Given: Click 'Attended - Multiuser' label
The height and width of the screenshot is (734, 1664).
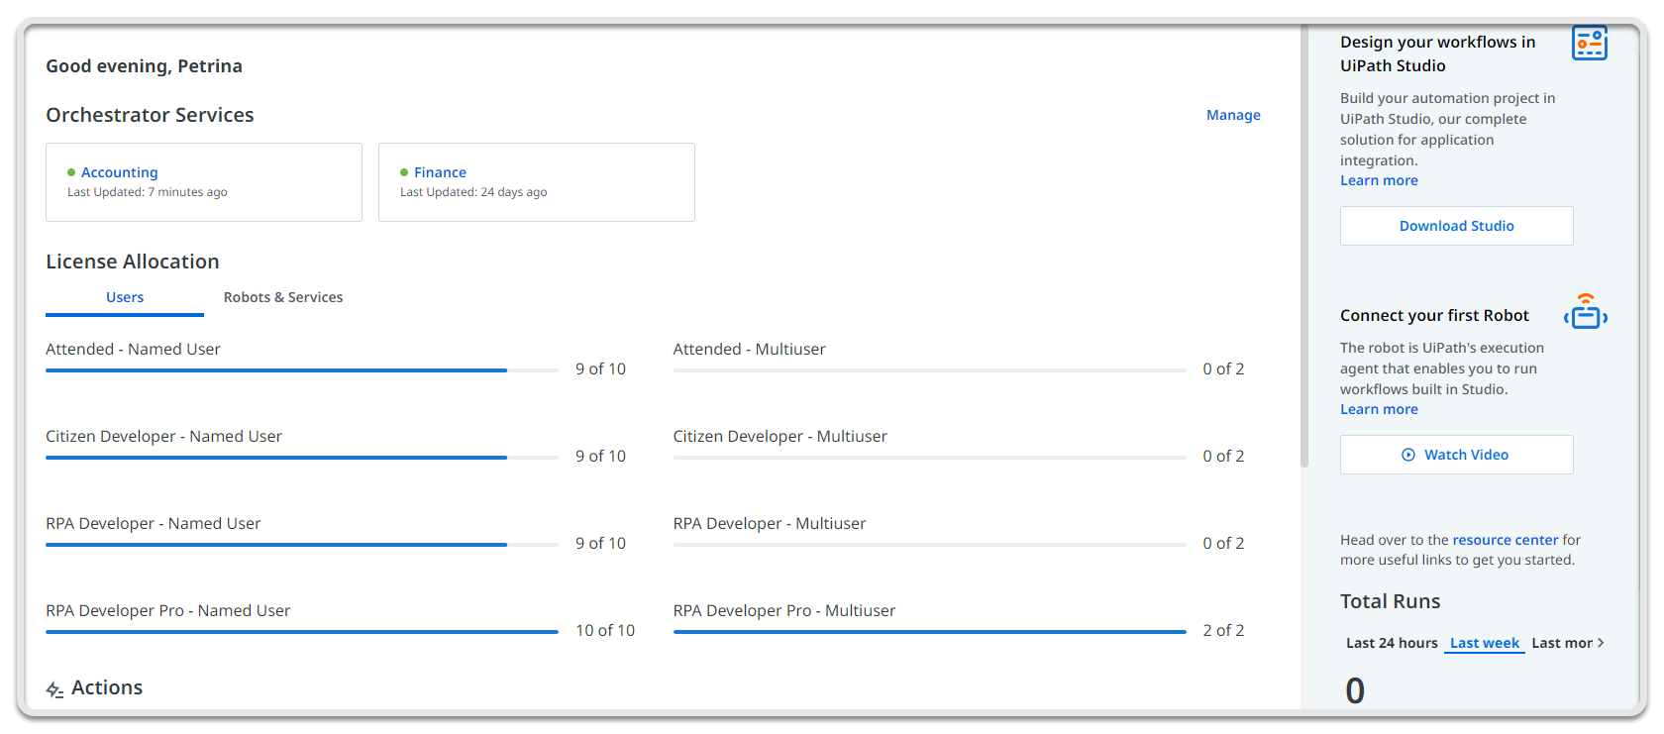Looking at the screenshot, I should 749,349.
